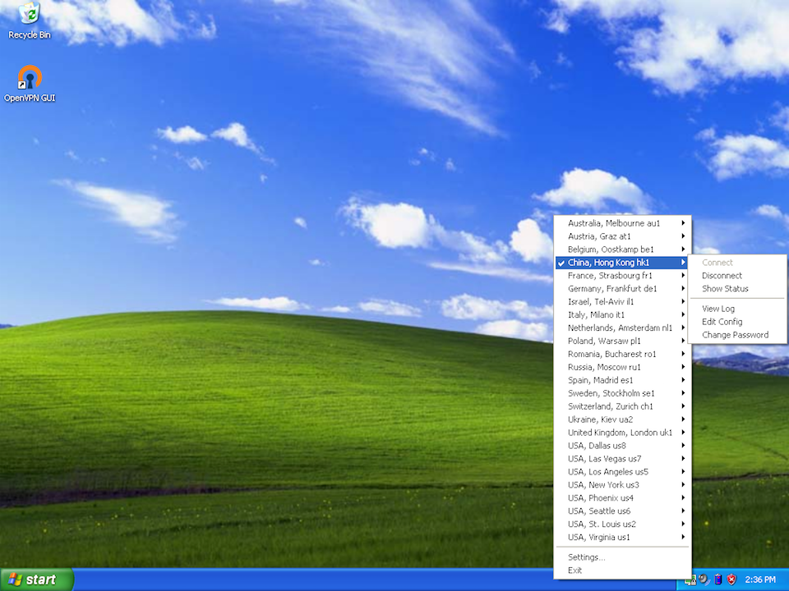Click the Windows Start button
The width and height of the screenshot is (789, 591).
[36, 580]
